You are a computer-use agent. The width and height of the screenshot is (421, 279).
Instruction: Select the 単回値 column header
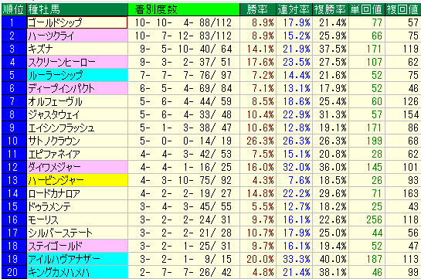367,10
